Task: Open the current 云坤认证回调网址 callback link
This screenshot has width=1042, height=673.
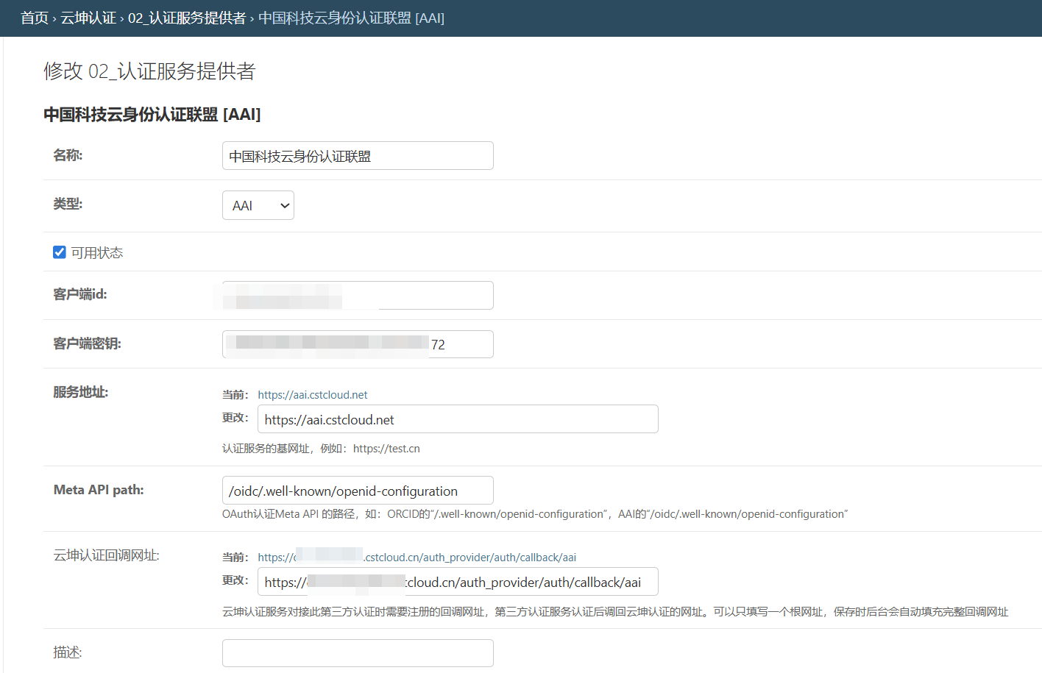Action: (x=471, y=558)
